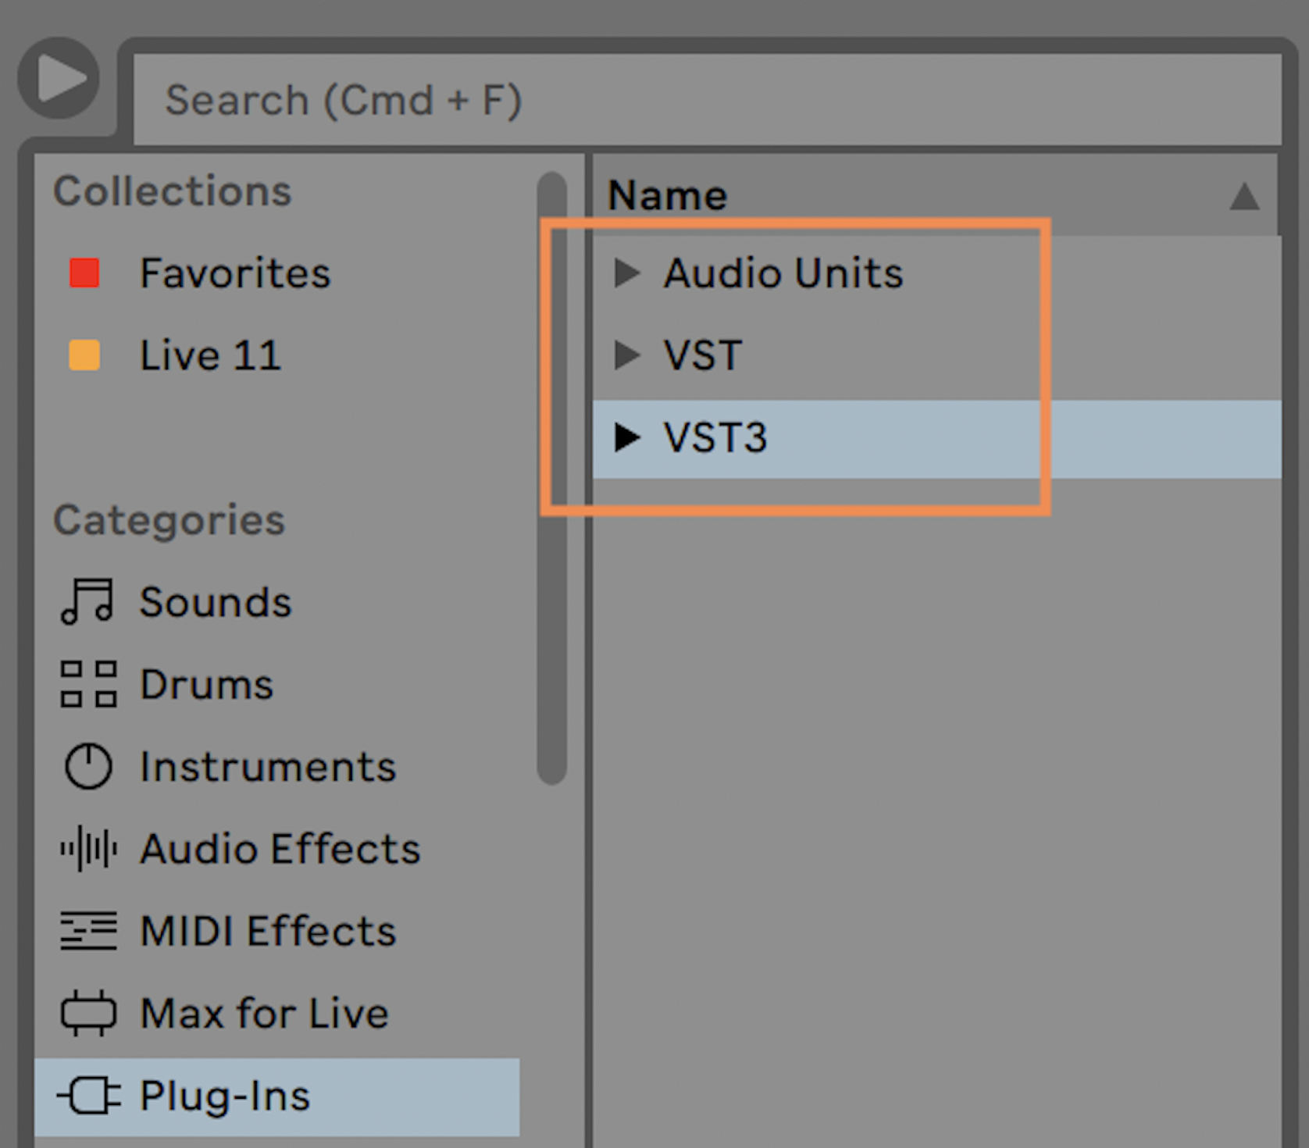Select the Plug-Ins category icon

point(88,1096)
